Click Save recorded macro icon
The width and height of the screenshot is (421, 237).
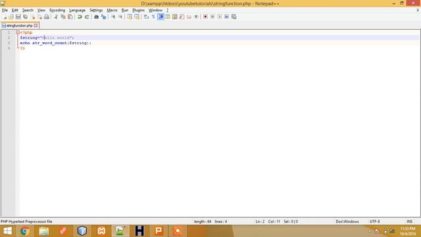click(234, 16)
